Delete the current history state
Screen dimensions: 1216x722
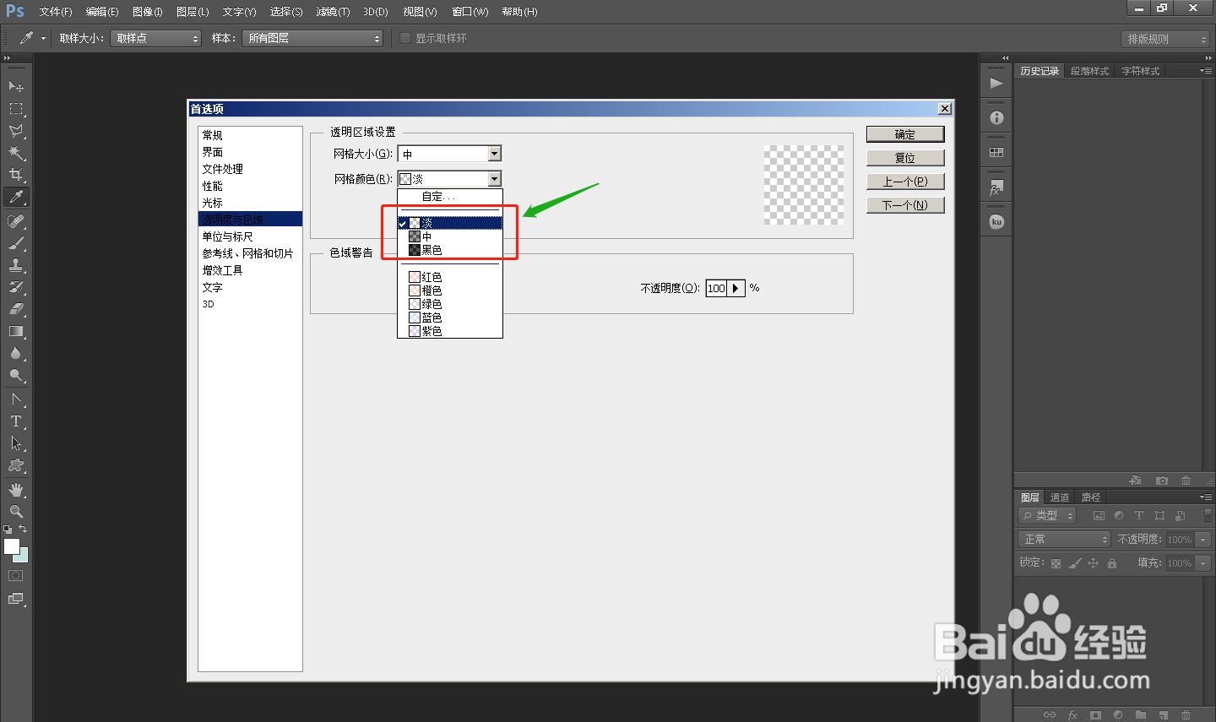(x=1186, y=480)
